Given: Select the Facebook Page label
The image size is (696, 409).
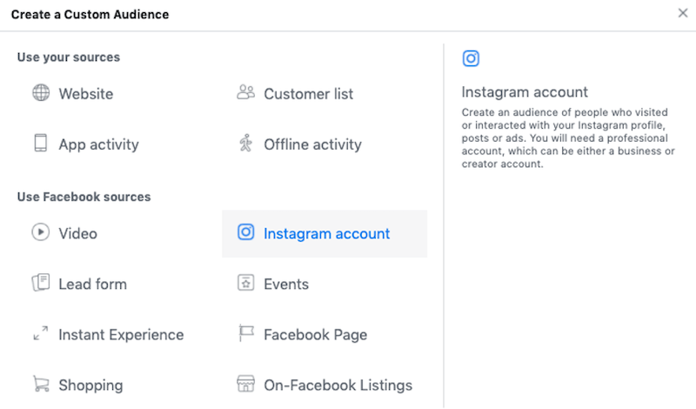Looking at the screenshot, I should [315, 335].
